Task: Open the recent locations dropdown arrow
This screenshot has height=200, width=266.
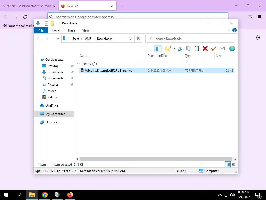Action: pos(52,39)
